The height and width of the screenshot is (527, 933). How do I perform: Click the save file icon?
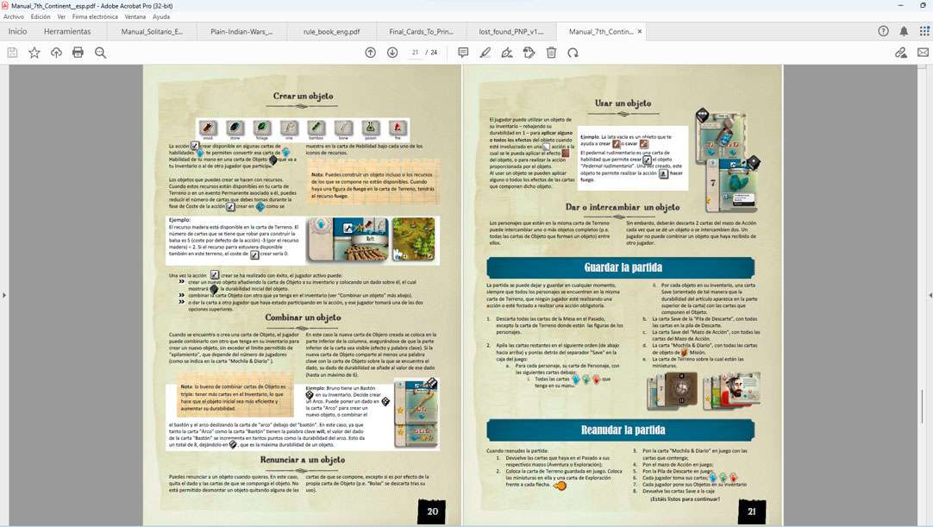click(13, 53)
